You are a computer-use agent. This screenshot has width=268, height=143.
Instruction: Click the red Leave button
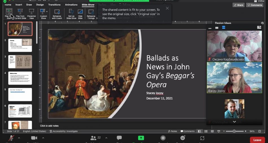tap(257, 140)
